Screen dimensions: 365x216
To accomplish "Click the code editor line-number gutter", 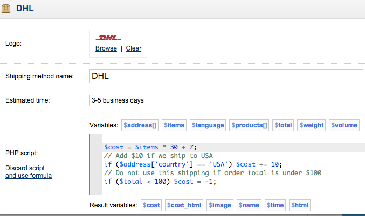I will click(96, 164).
